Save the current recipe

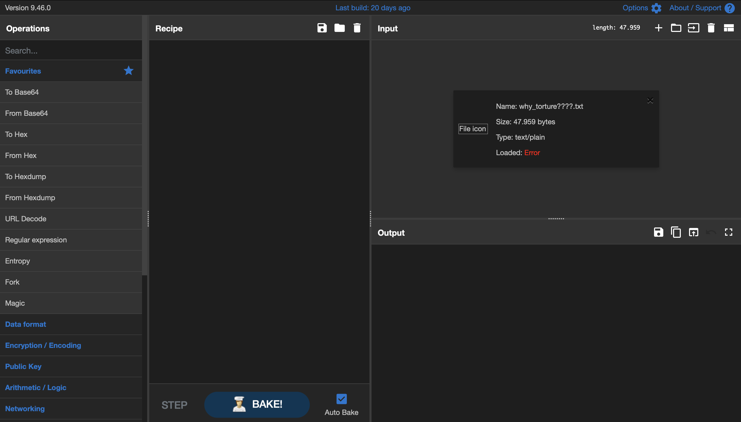click(x=322, y=28)
